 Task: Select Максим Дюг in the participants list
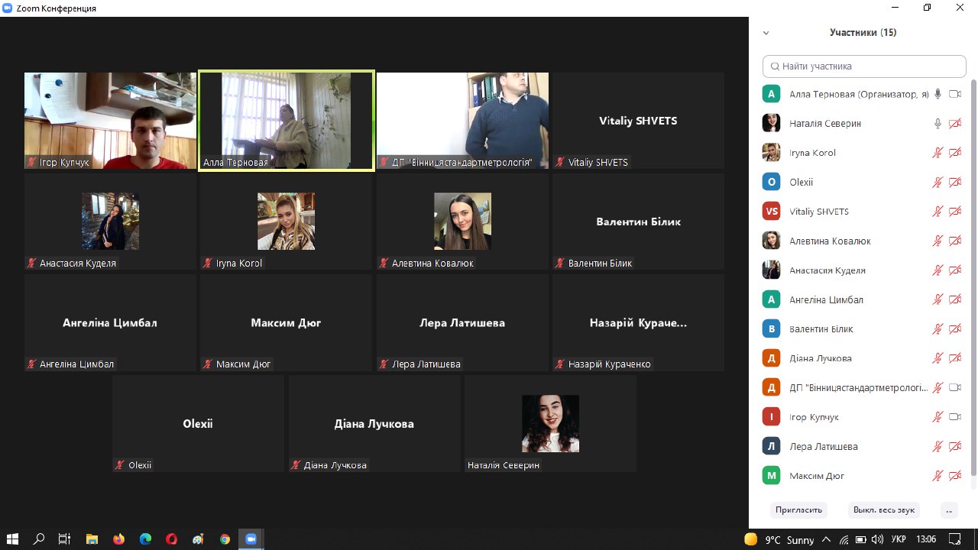pos(817,476)
